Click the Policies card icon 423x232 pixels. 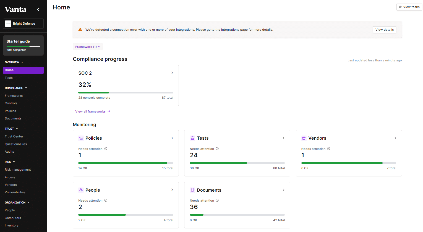pos(81,138)
